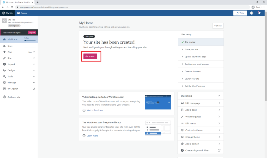Expand the Manage menu chevron
267x158 pixels.
coord(34,82)
